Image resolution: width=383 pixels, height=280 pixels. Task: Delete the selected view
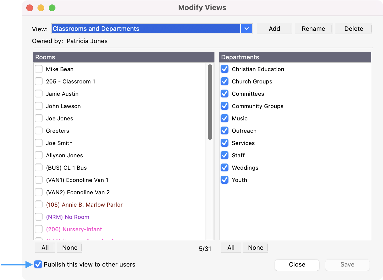click(354, 29)
